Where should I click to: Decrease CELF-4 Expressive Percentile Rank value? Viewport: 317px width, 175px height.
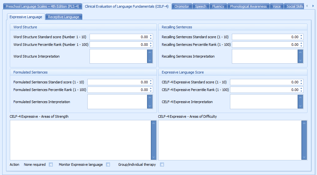(x=301, y=91)
